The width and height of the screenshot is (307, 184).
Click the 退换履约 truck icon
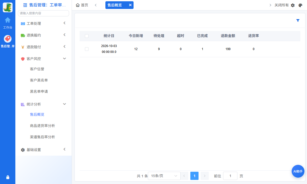pos(23,35)
